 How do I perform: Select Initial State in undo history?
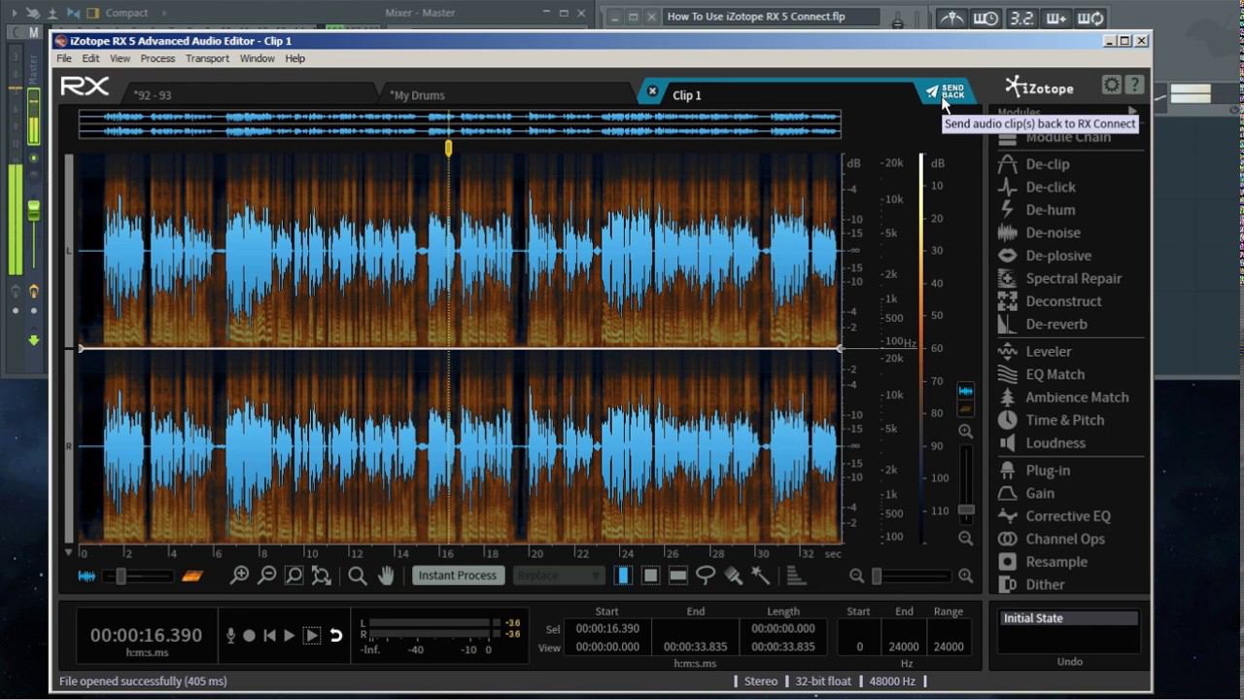point(1068,618)
